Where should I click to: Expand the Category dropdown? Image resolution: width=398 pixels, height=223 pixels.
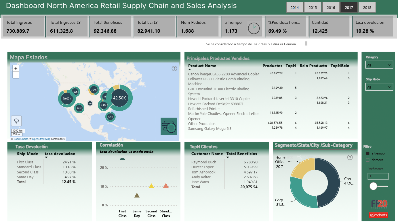379,65
